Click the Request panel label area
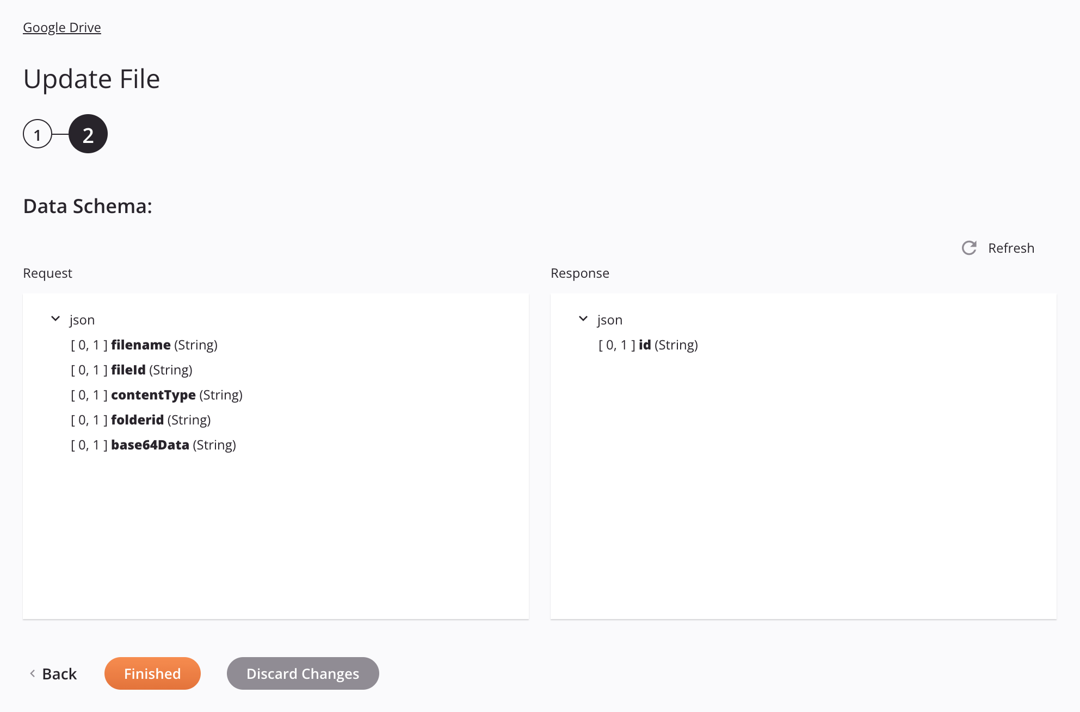1080x712 pixels. pyautogui.click(x=48, y=272)
